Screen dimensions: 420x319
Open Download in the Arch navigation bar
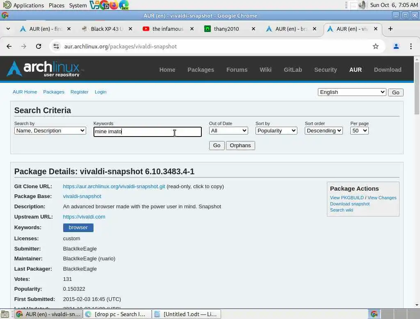[388, 70]
